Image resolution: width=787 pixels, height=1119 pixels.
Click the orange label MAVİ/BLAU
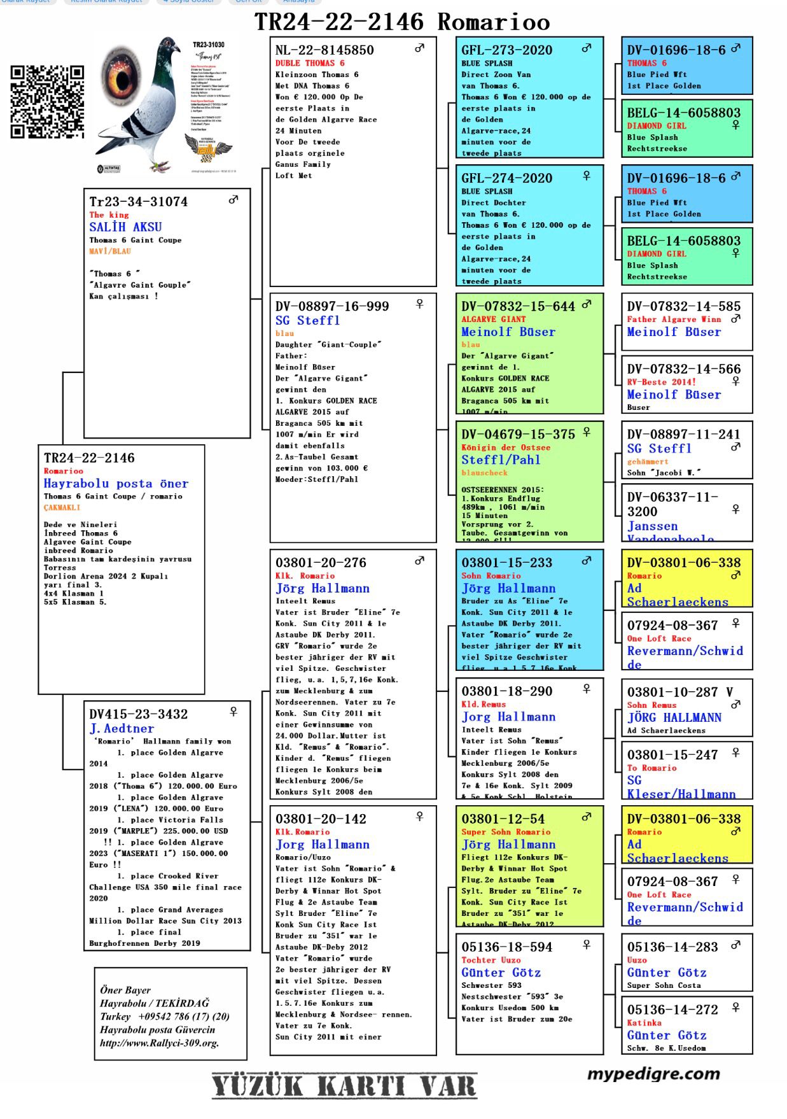110,251
